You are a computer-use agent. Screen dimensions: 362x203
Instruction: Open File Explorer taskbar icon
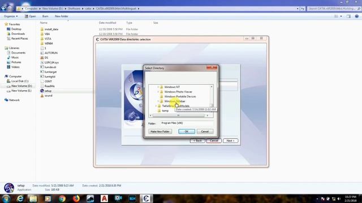tap(33, 198)
